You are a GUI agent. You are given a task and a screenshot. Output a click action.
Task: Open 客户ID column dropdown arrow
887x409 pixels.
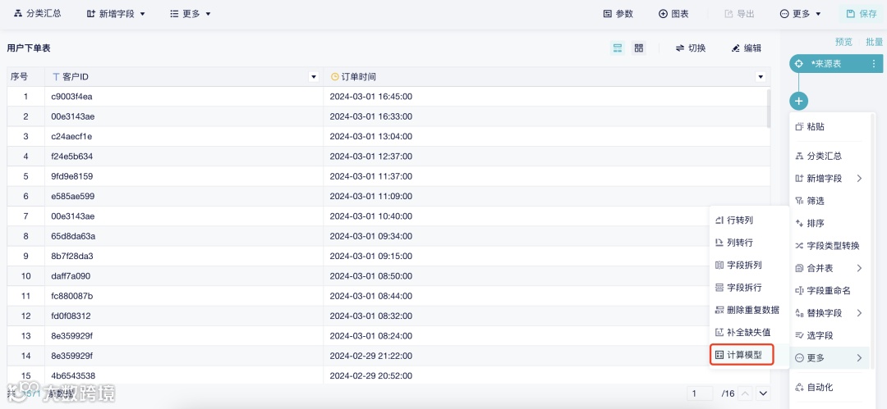(314, 77)
